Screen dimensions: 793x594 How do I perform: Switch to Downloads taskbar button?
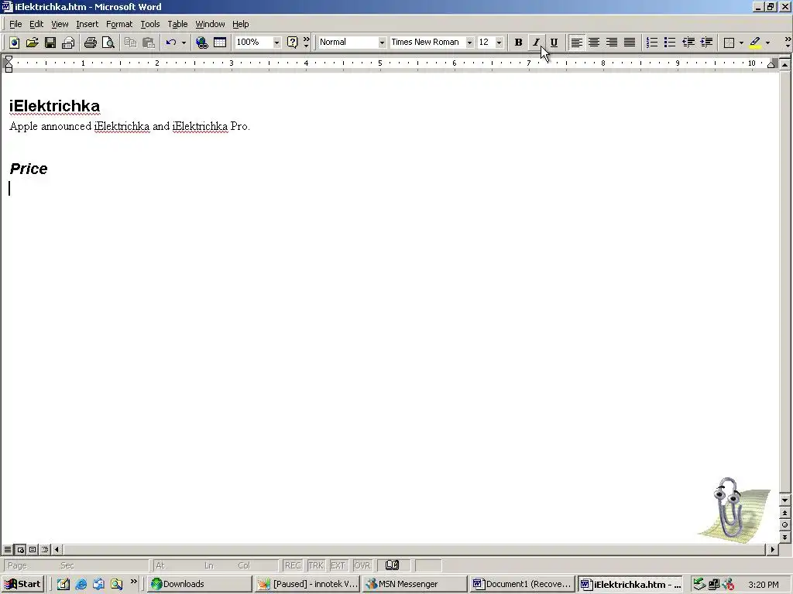point(199,584)
